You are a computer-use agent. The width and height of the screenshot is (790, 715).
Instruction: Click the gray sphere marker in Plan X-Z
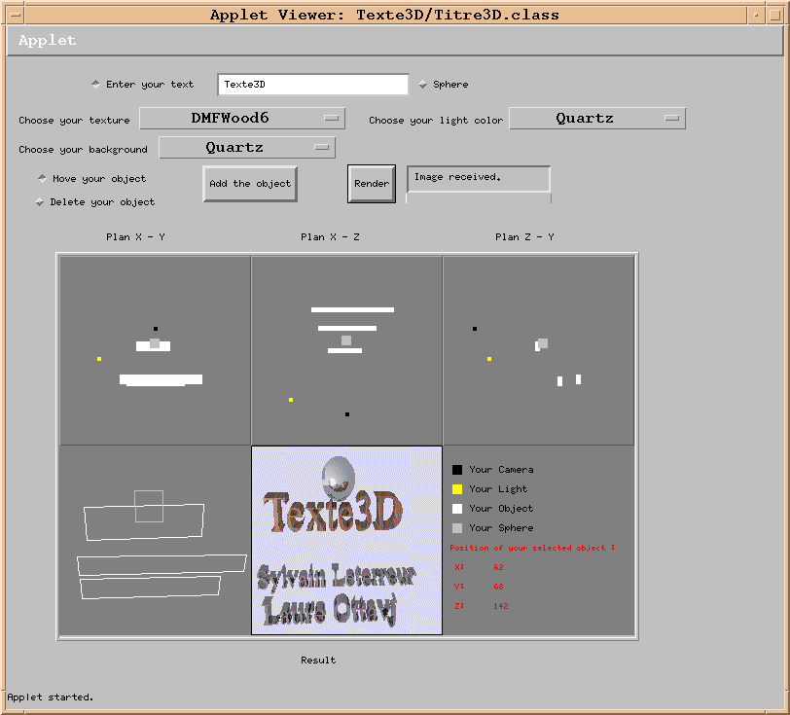click(x=346, y=340)
